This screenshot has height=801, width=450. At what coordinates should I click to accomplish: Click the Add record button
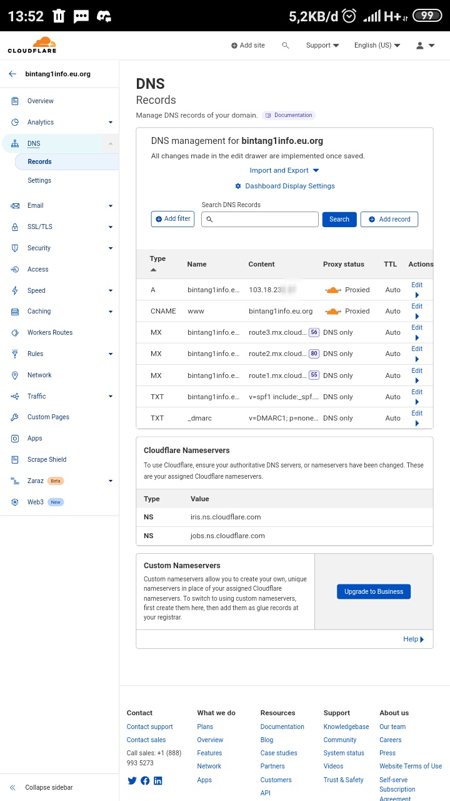click(389, 219)
